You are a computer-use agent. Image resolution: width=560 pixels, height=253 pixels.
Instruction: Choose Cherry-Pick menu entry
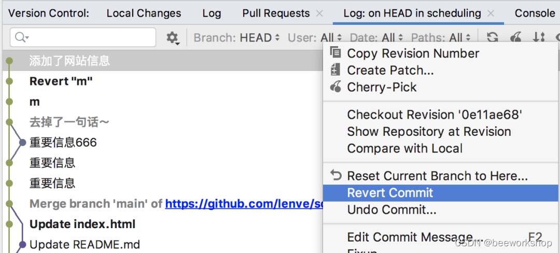pos(441,87)
